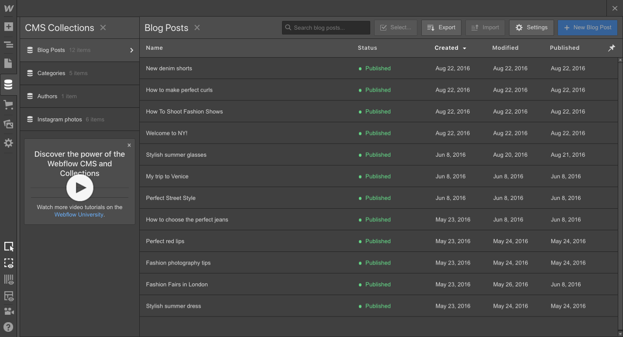Click Aug 21, 2016 published date
Screen dimensions: 623x337
click(x=568, y=155)
